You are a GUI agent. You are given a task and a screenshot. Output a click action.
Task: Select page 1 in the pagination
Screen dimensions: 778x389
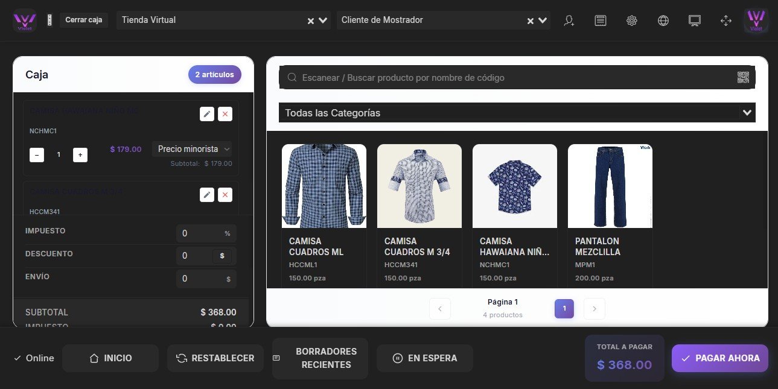click(564, 309)
